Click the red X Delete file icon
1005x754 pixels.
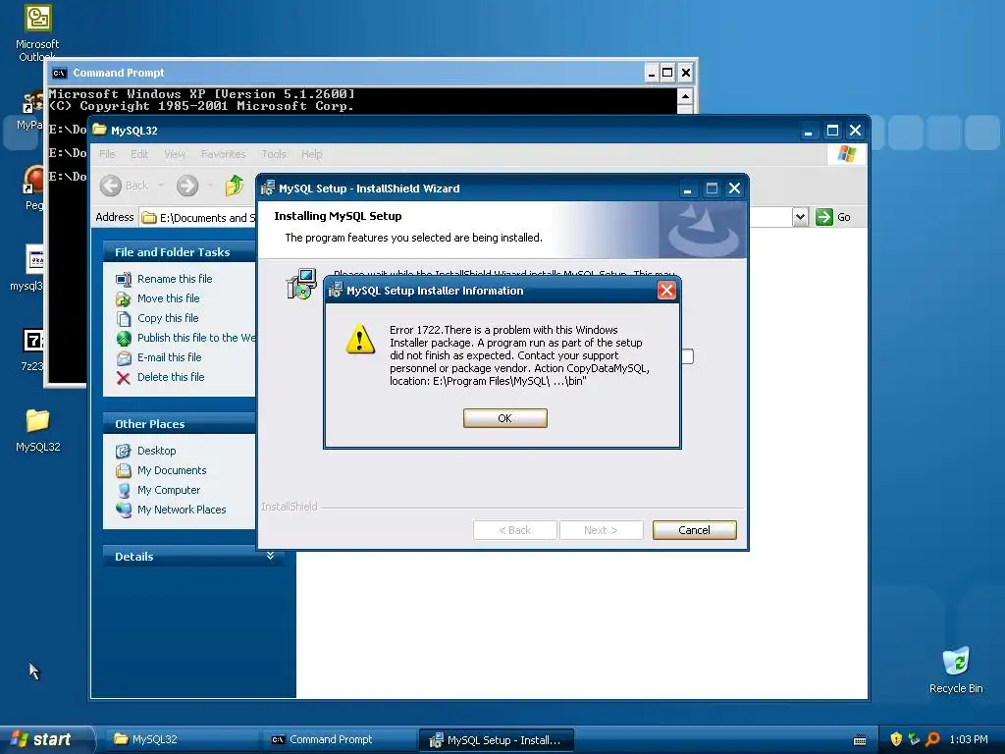123,378
